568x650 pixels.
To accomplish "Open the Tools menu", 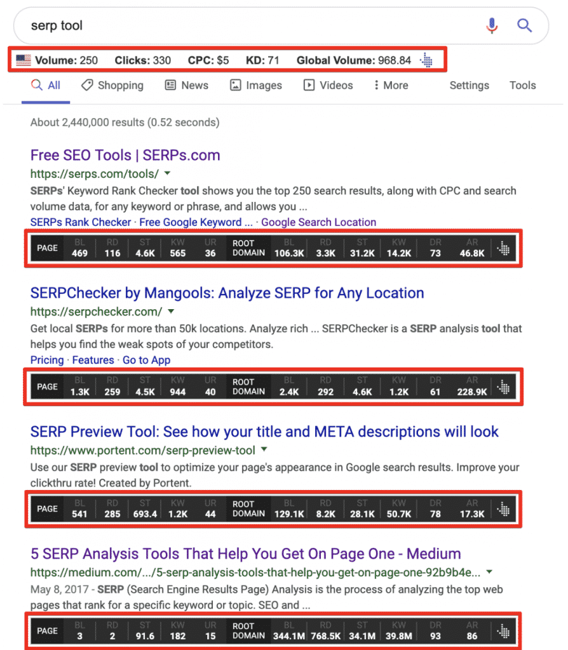I will 522,85.
